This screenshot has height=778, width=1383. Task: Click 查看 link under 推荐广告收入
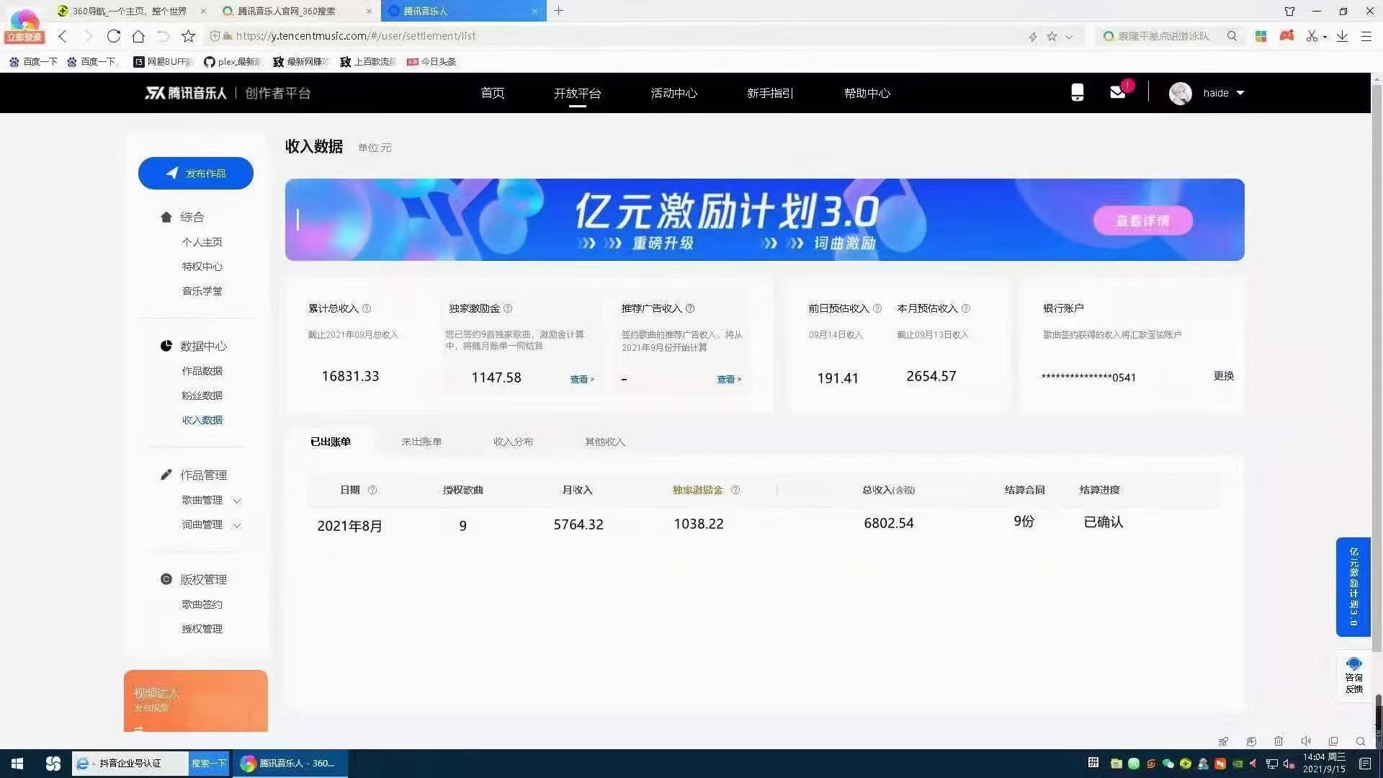click(728, 379)
